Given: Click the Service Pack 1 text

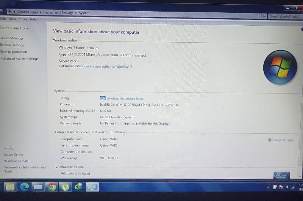Looking at the screenshot, I should tap(69, 61).
